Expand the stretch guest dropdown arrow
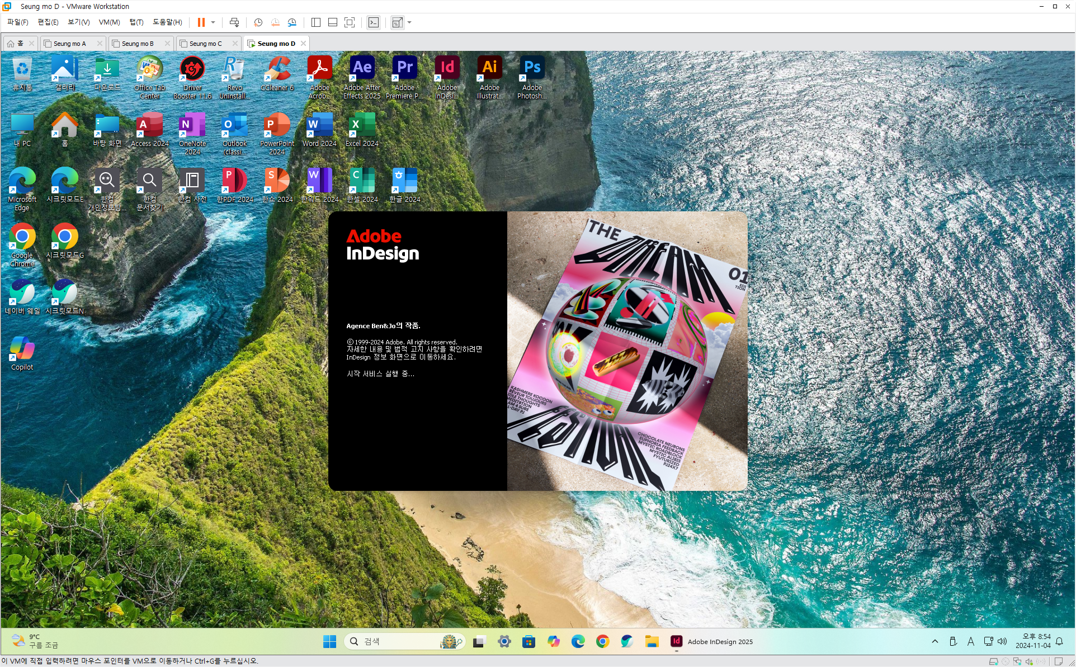Viewport: 1076px width, 667px height. click(409, 22)
